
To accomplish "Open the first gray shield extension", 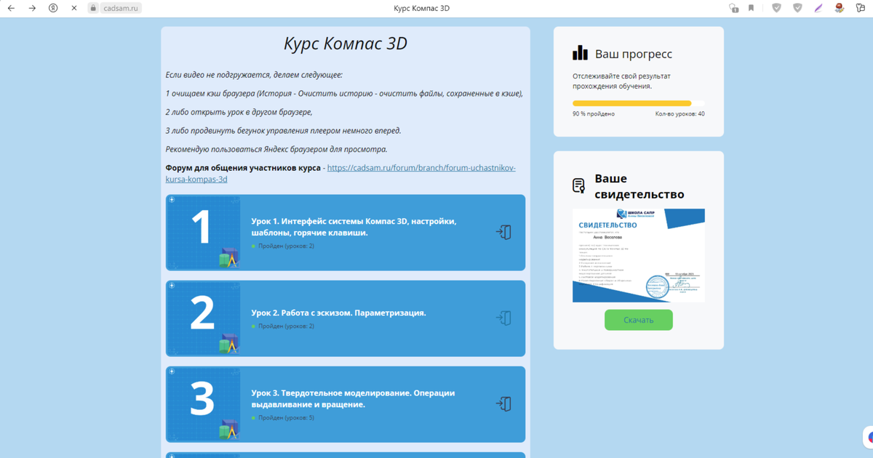I will (777, 8).
